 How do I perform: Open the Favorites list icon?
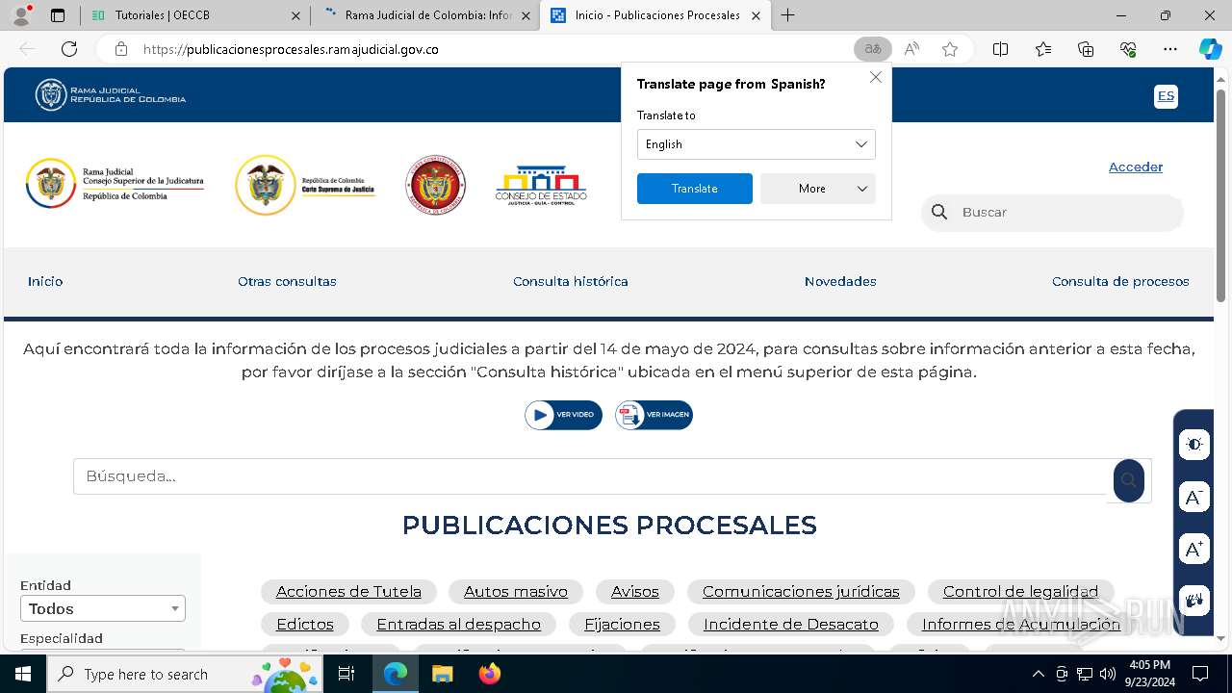click(x=1043, y=49)
